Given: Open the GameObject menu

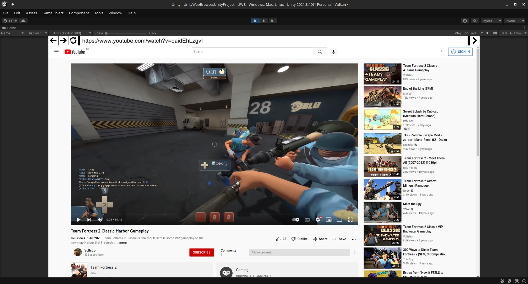Looking at the screenshot, I should tap(53, 13).
